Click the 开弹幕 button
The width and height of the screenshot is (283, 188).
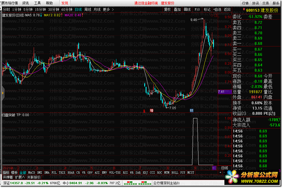pyautogui.click(x=8, y=177)
